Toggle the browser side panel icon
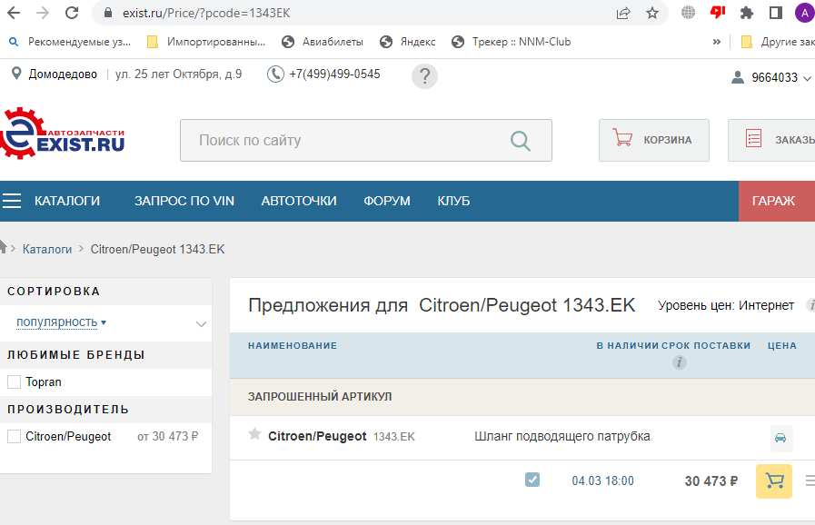This screenshot has height=525, width=815. (776, 13)
